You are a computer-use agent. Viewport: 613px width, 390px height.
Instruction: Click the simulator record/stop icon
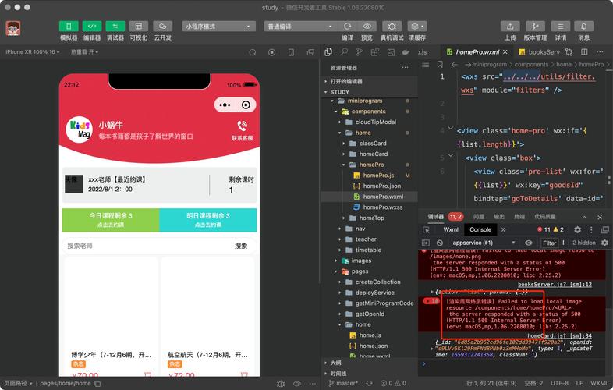pos(271,52)
